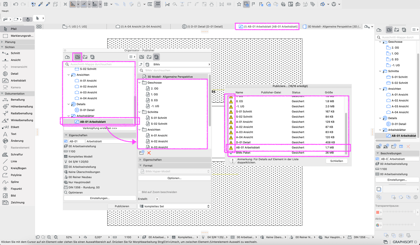Image resolution: width=420 pixels, height=245 pixels.
Task: Switch to the '-1. UG' tab
Action: (75, 26)
